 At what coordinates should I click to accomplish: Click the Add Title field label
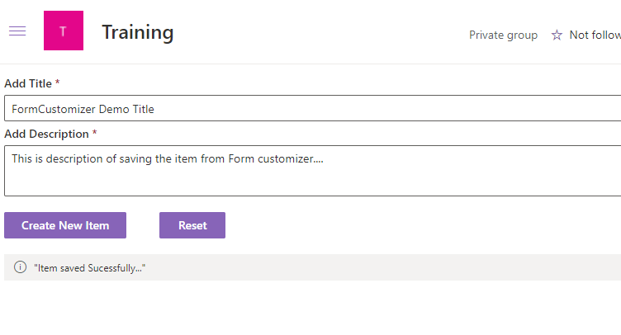(28, 83)
